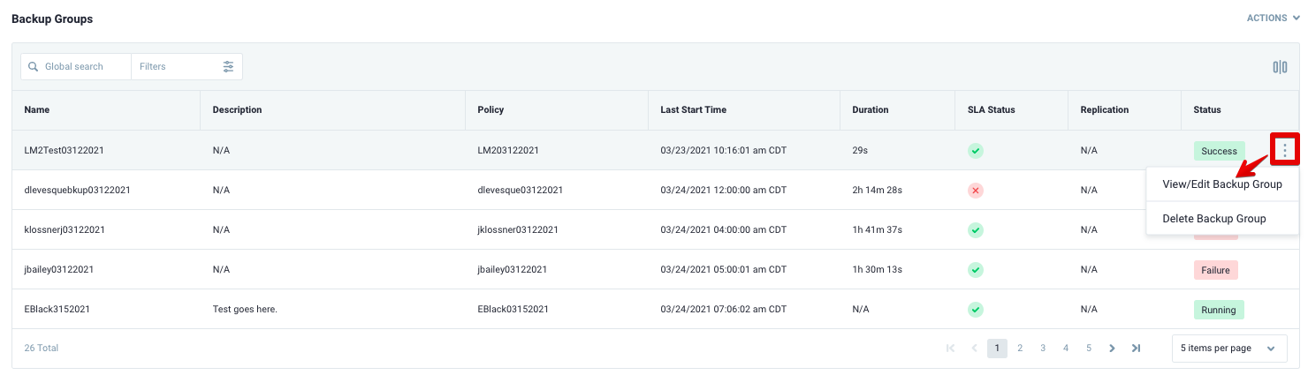
Task: Choose Delete Backup Group from menu
Action: point(1214,218)
